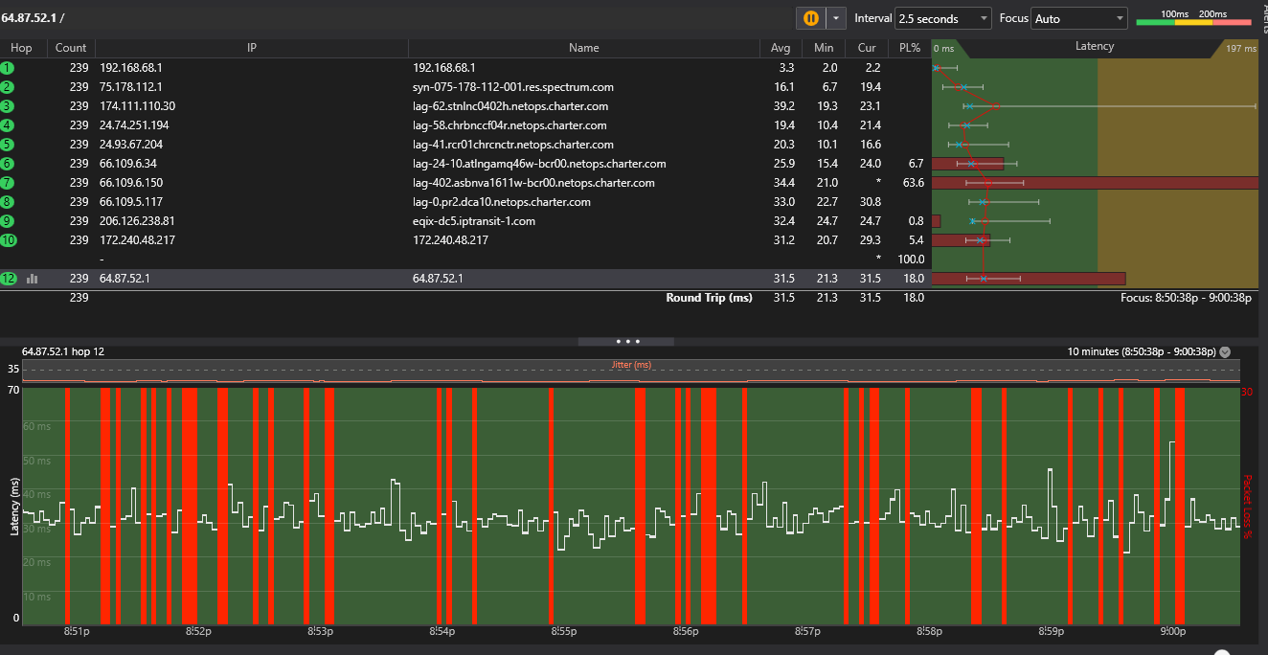
Task: Sort by the PL% column header
Action: pos(908,48)
